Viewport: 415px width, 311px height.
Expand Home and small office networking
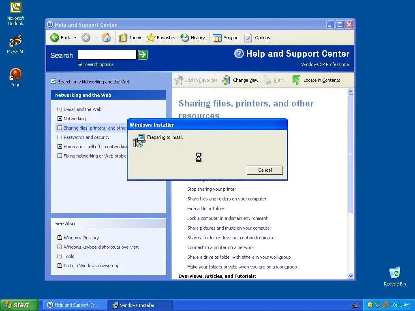coord(60,147)
